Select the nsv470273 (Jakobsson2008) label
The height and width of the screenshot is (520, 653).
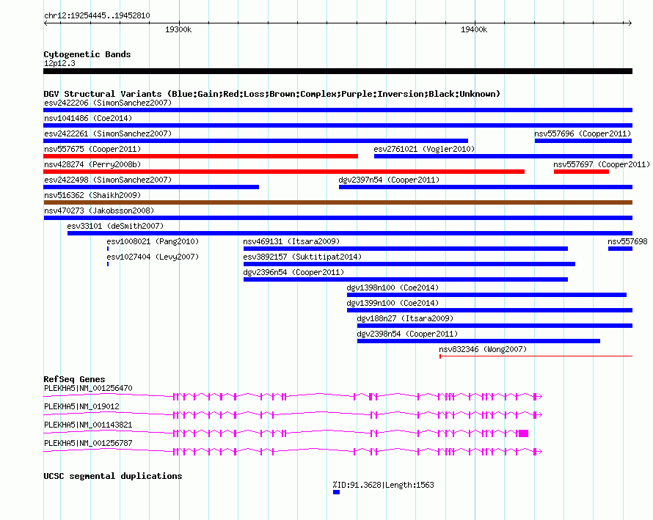pyautogui.click(x=99, y=210)
